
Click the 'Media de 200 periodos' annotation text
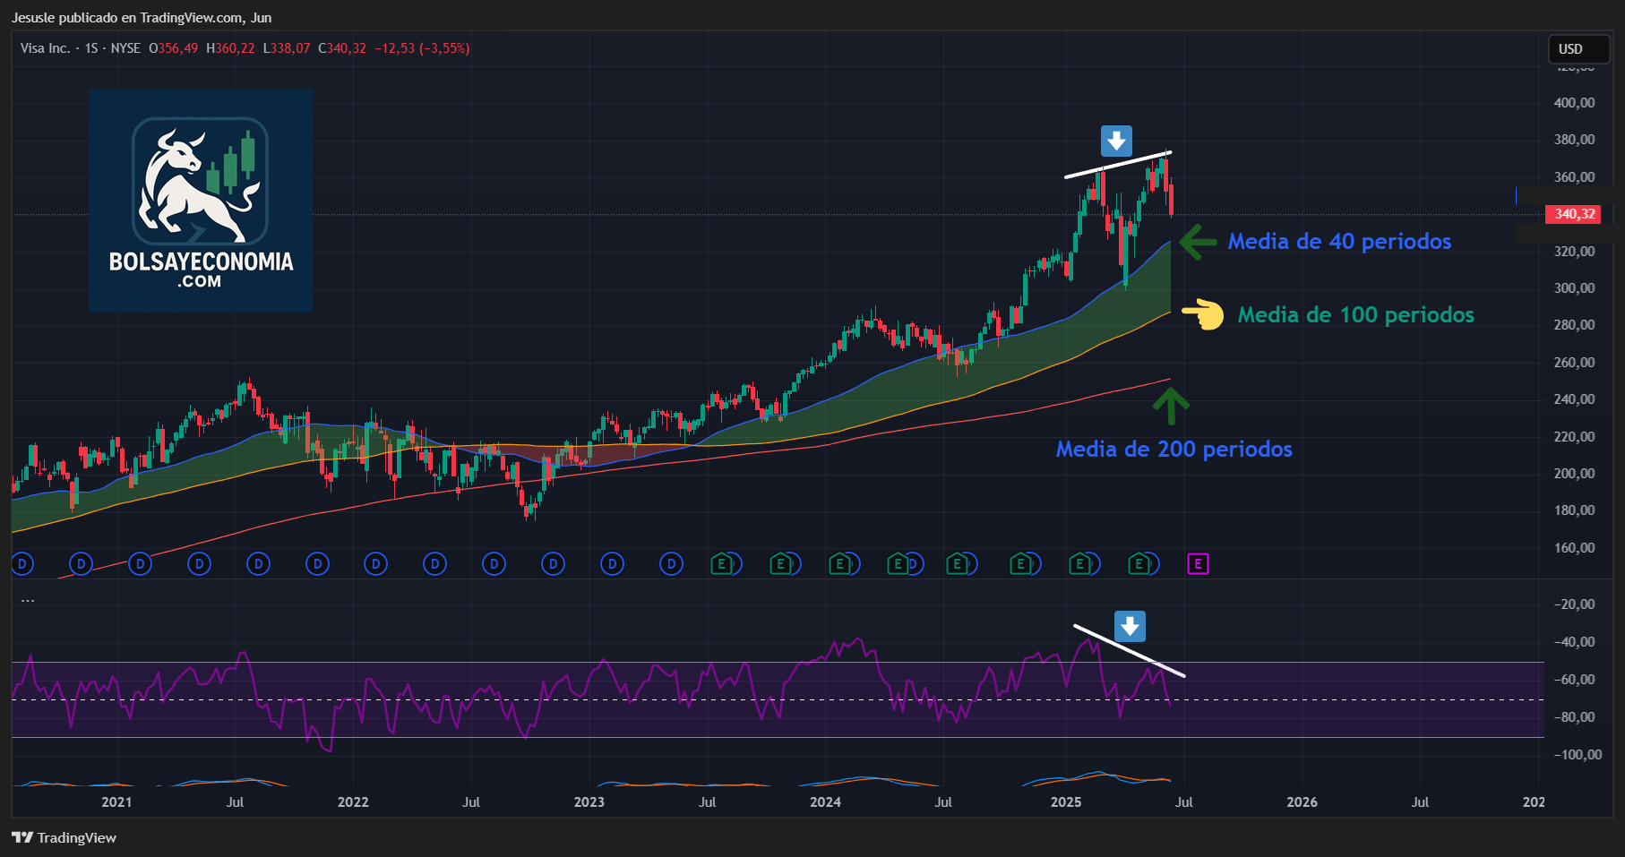tap(1174, 449)
